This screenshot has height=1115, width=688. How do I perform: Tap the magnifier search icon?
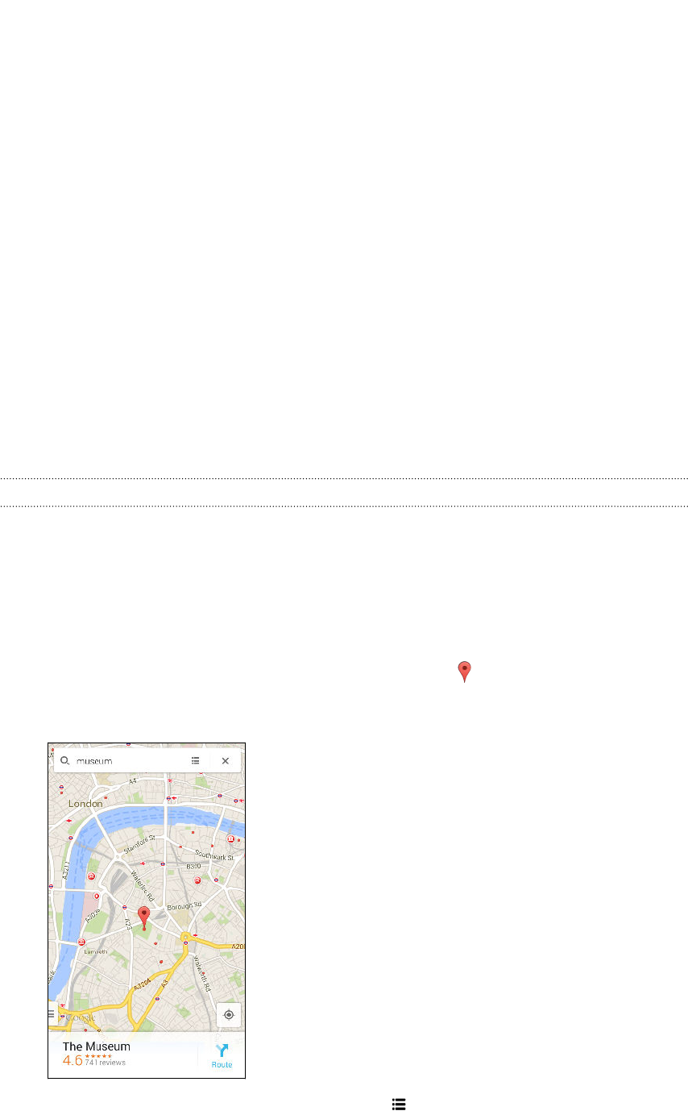pos(65,760)
